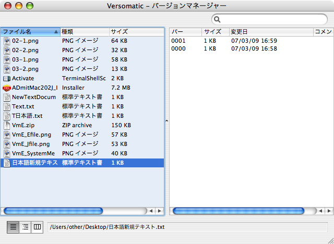
Task: Click the window resize grip corner
Action: click(x=330, y=240)
